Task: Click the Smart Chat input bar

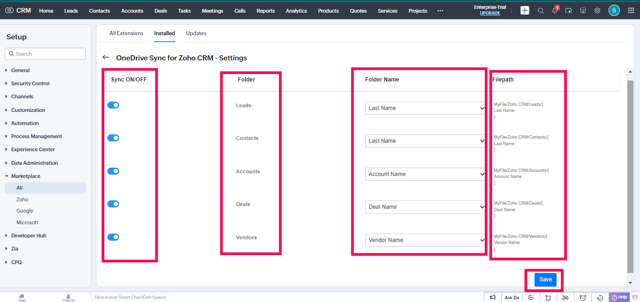Action: point(287,297)
